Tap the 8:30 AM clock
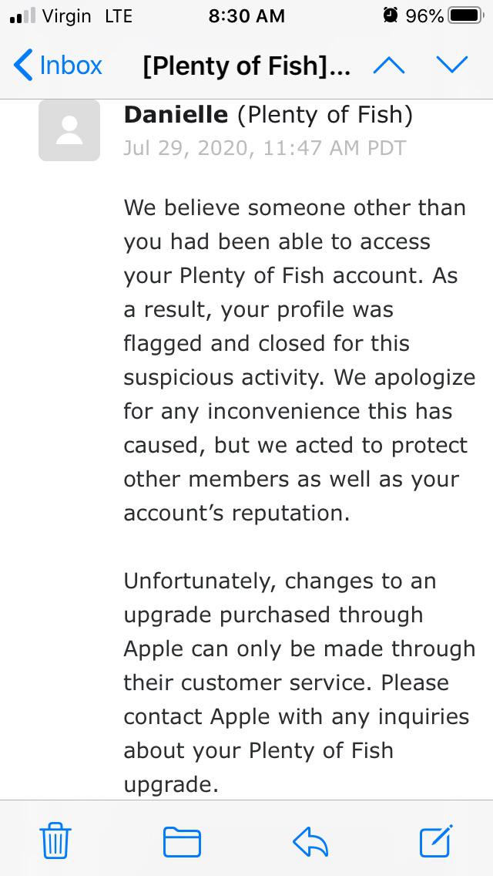This screenshot has width=493, height=876. click(x=246, y=16)
